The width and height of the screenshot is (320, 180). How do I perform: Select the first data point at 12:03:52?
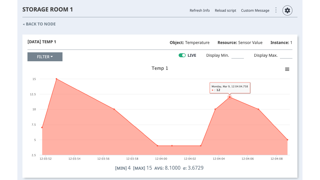coord(42,127)
